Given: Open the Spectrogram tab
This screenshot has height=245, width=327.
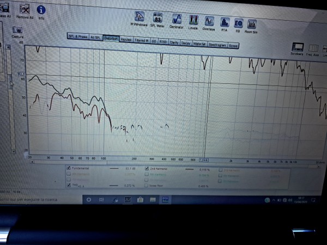Looking at the screenshot, I should tap(217, 45).
